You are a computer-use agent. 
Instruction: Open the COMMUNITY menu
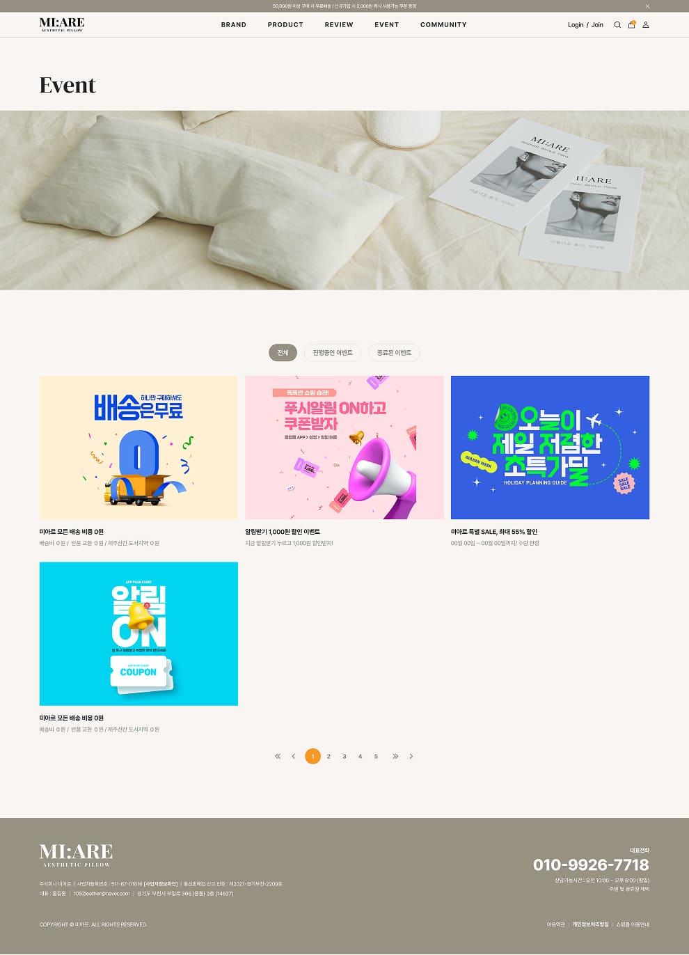(443, 25)
